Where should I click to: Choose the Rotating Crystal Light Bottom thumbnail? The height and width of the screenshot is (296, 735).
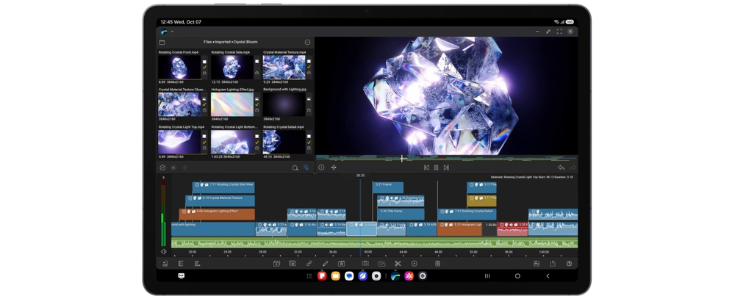(232, 142)
